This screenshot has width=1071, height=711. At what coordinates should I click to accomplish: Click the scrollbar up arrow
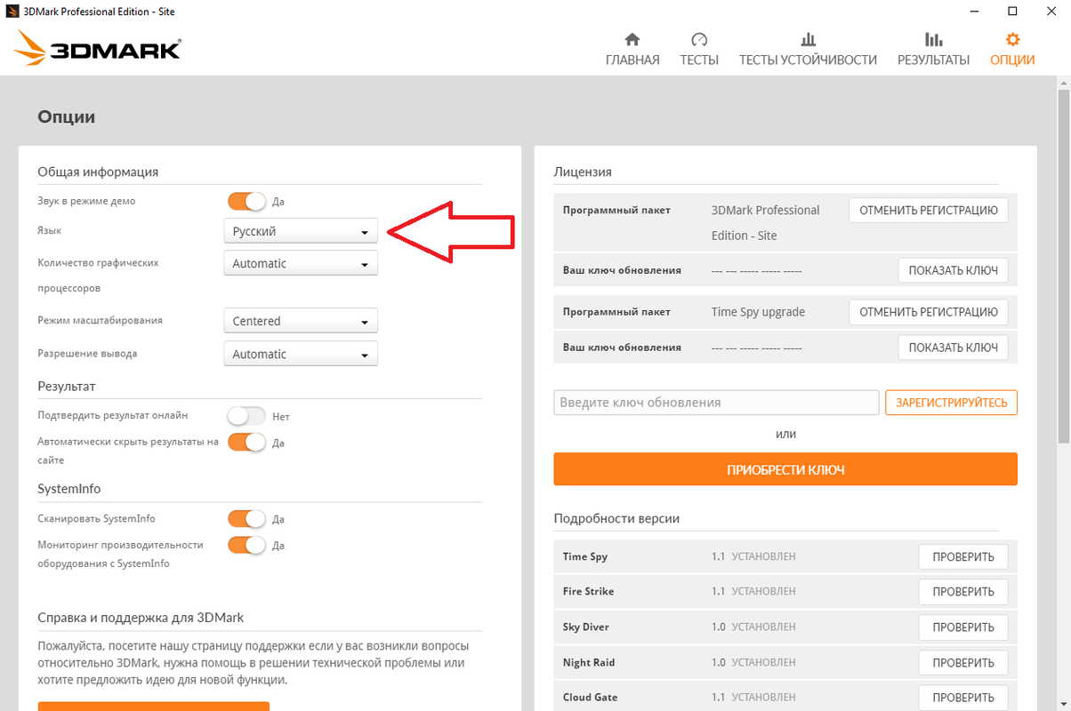point(1063,83)
